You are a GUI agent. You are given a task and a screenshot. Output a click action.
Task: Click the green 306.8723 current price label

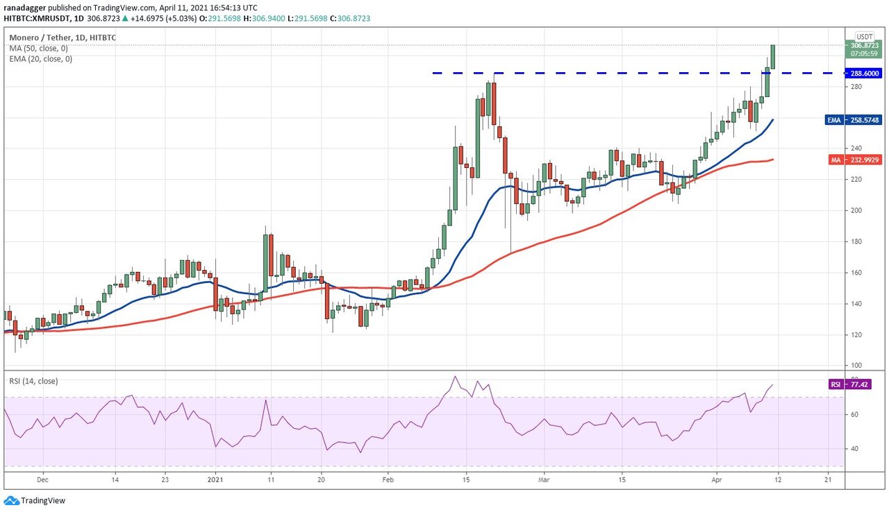[864, 45]
